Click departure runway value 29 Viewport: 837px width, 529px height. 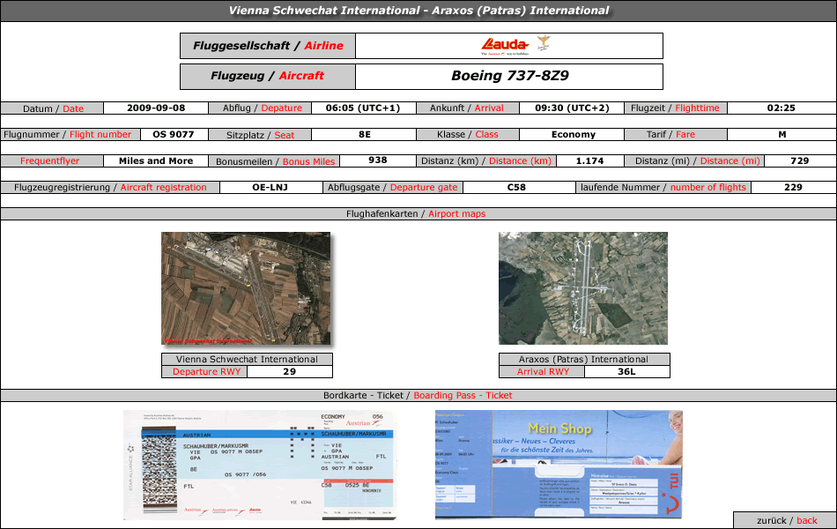click(289, 371)
